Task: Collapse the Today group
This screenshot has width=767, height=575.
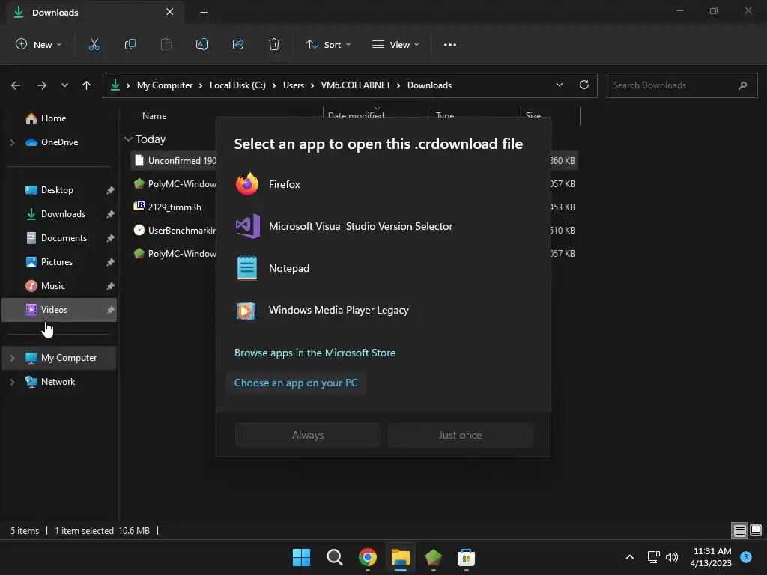Action: [128, 139]
